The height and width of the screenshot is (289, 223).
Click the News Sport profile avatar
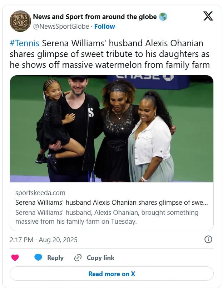pyautogui.click(x=20, y=21)
